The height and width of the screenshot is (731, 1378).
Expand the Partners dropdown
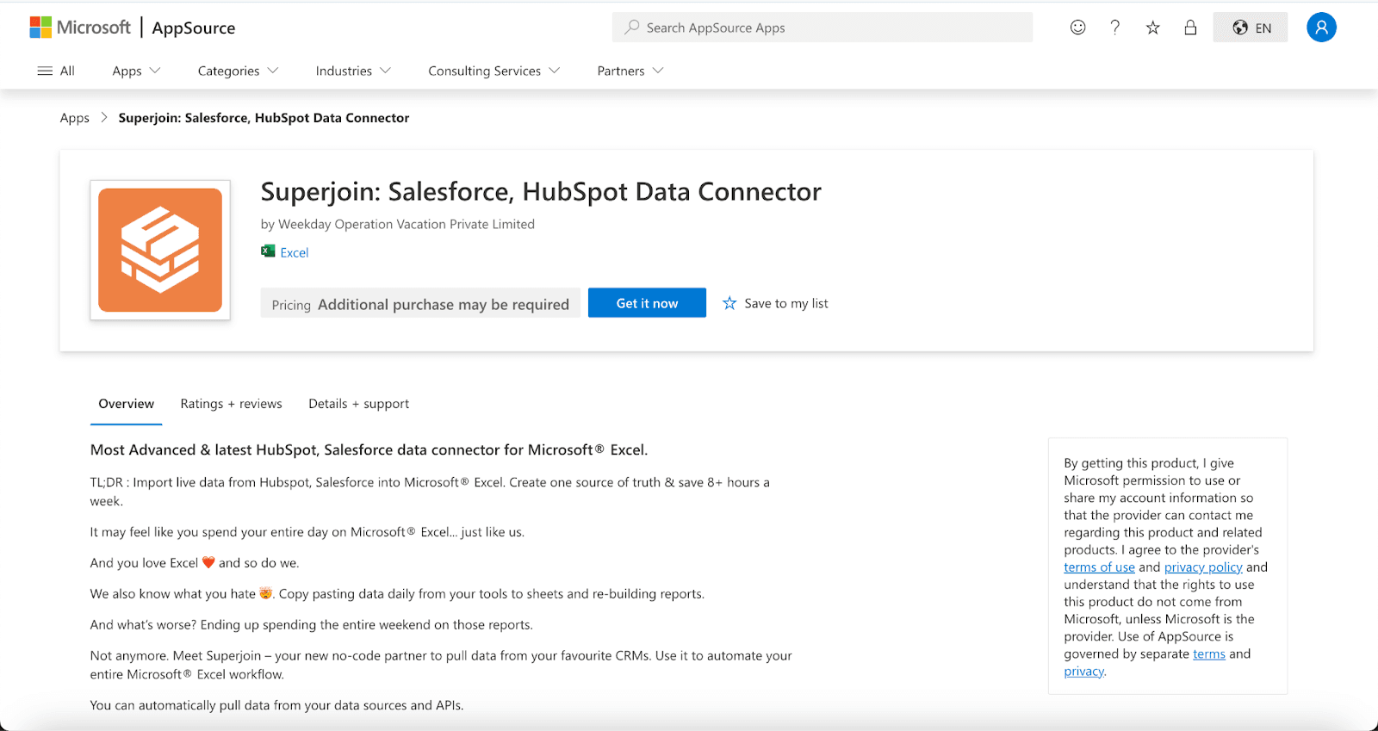point(630,71)
